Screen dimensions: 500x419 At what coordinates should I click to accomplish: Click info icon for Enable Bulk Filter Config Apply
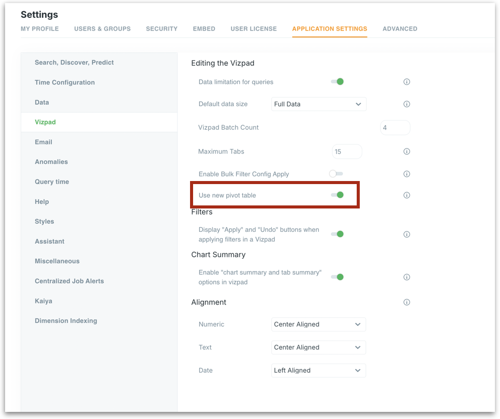tap(407, 174)
